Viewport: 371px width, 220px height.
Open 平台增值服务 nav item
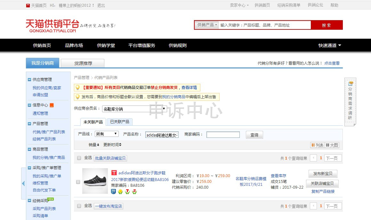pyautogui.click(x=142, y=45)
